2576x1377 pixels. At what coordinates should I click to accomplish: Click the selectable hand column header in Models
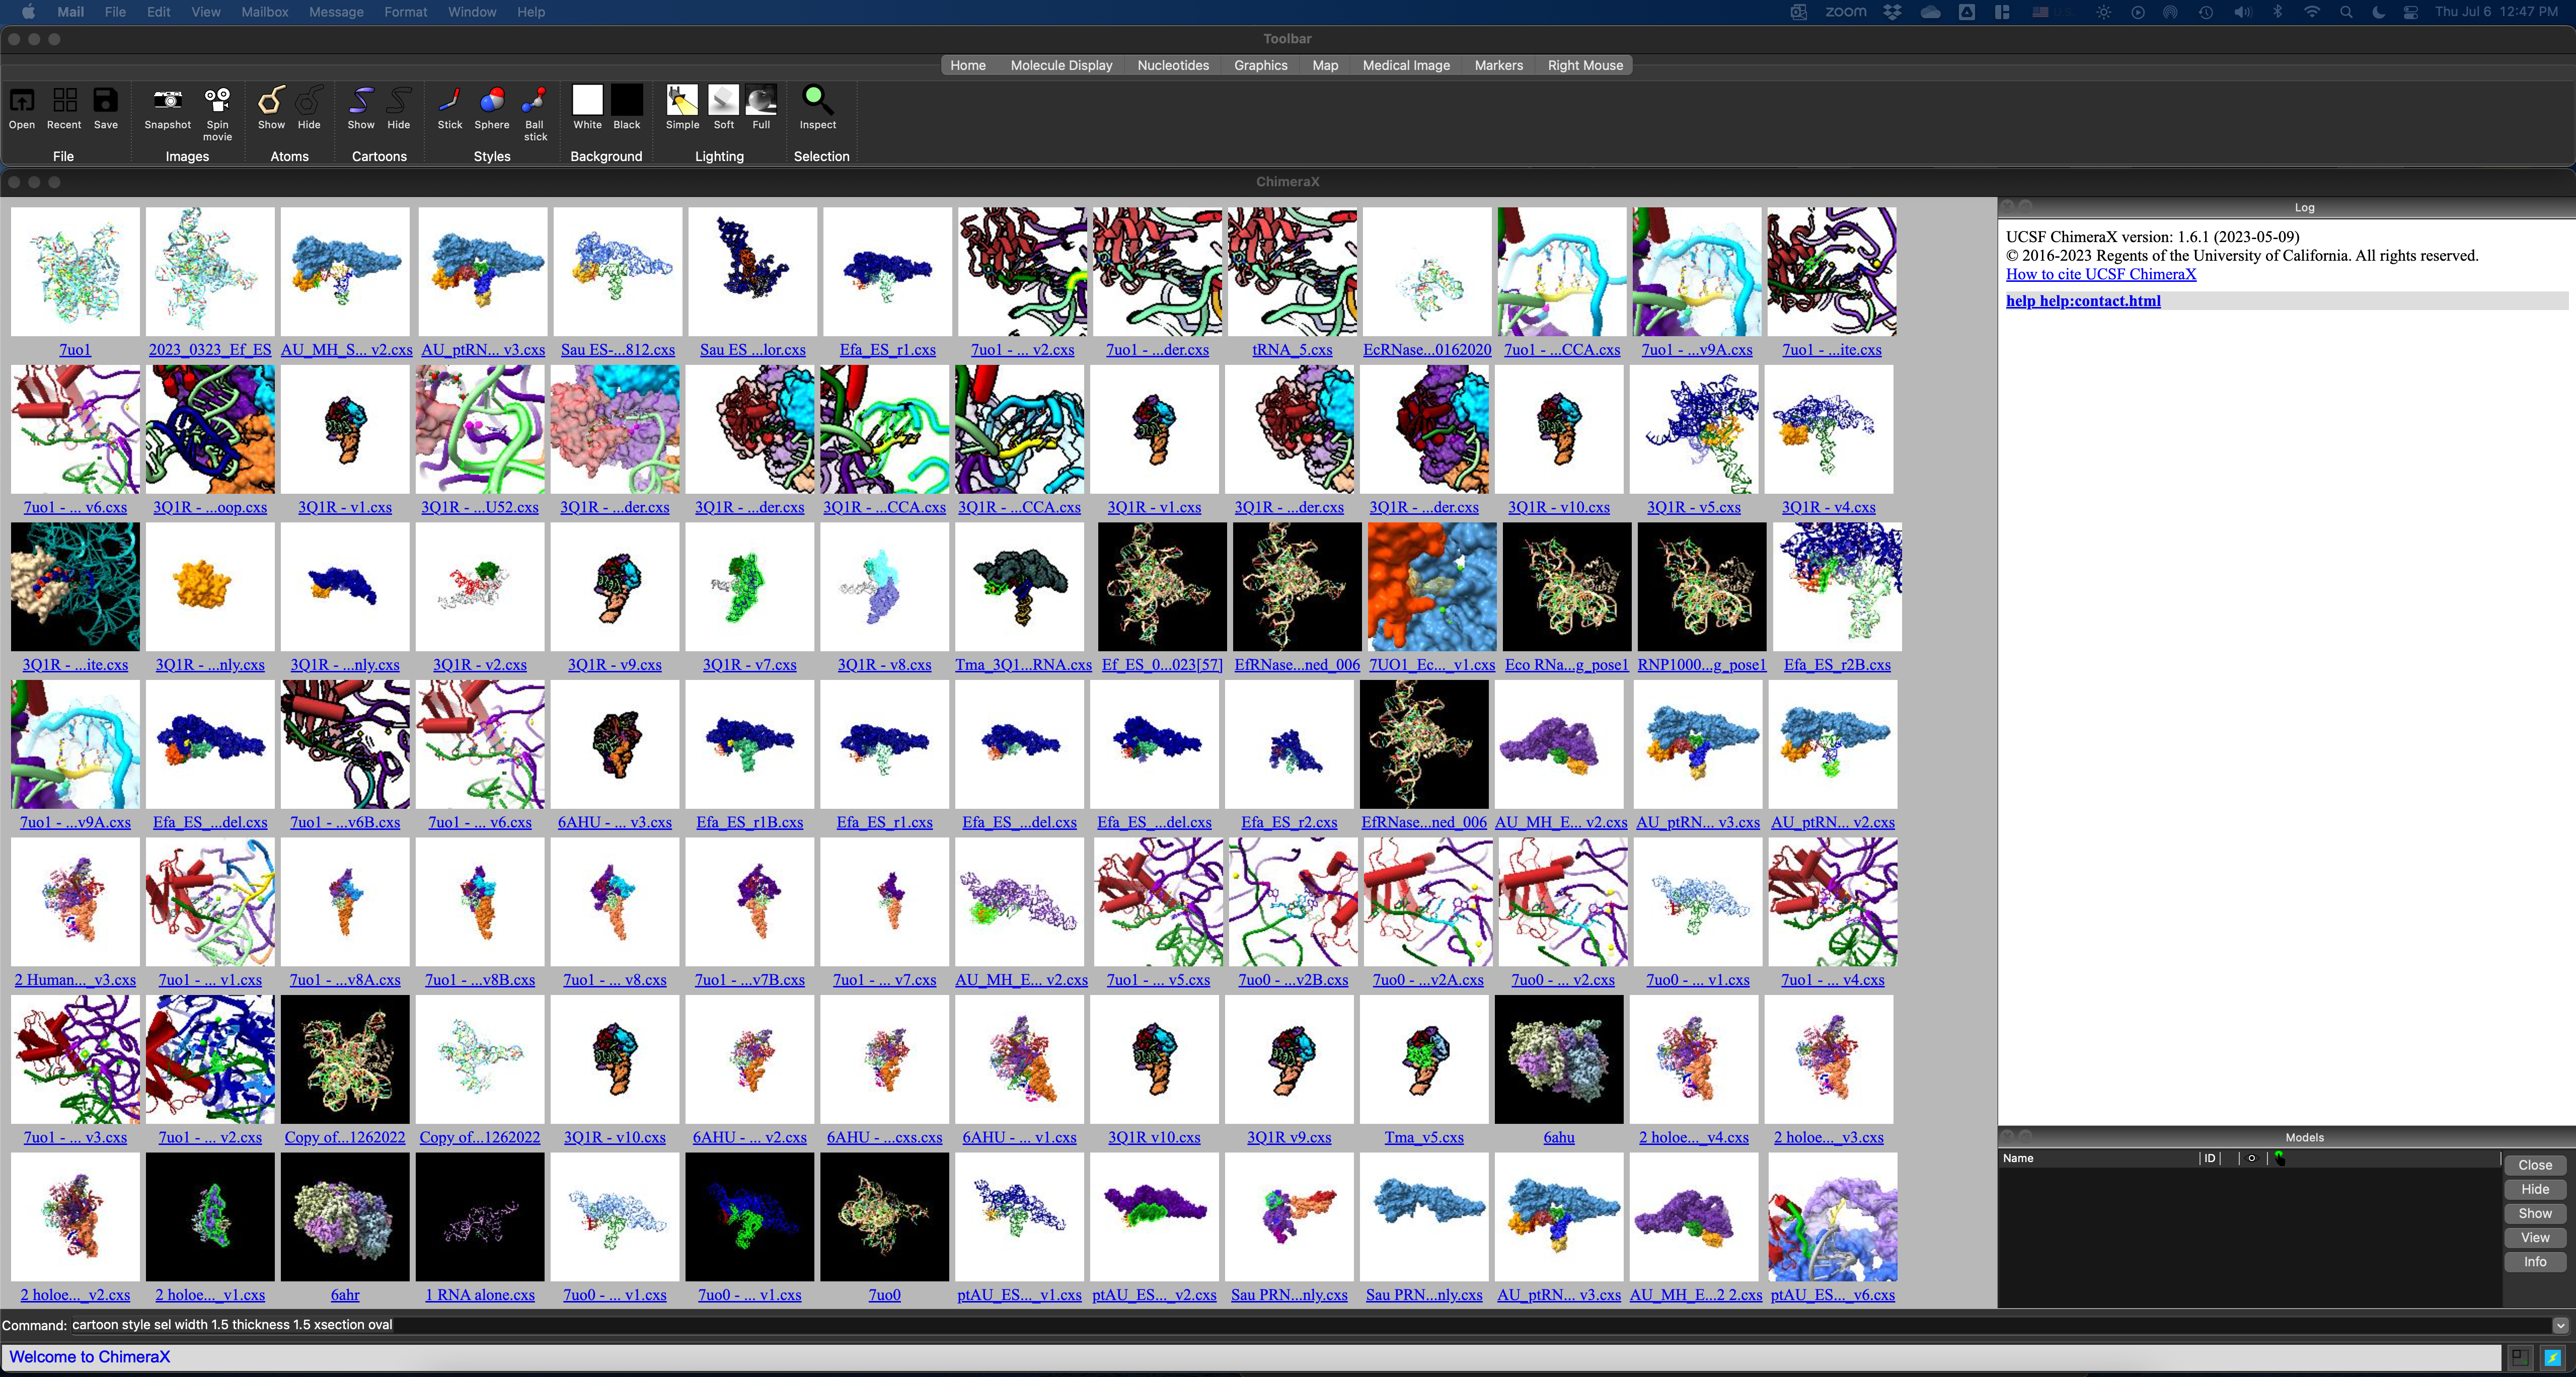pos(2279,1158)
